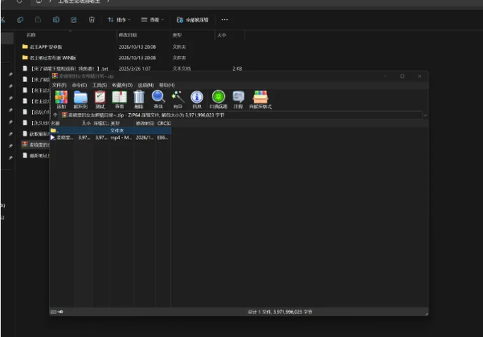Open the 收藏夹(O) menu in WinRAR
The height and width of the screenshot is (337, 483).
point(122,85)
